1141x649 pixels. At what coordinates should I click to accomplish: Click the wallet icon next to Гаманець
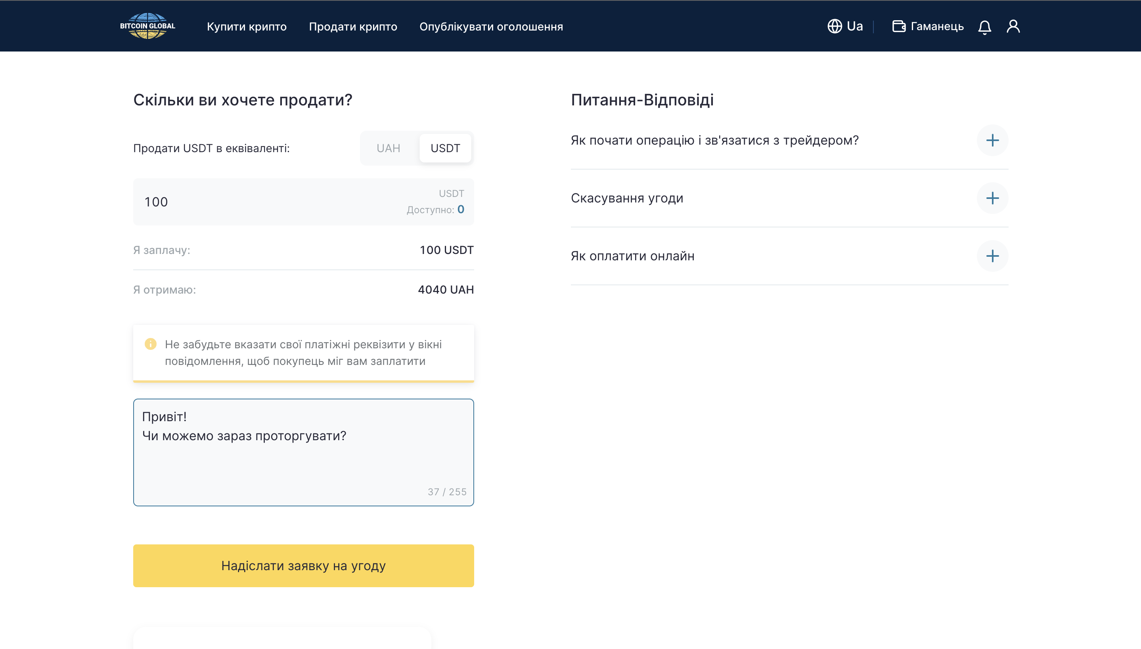click(x=899, y=26)
